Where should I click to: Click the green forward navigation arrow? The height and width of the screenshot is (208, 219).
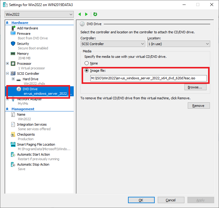point(86,14)
